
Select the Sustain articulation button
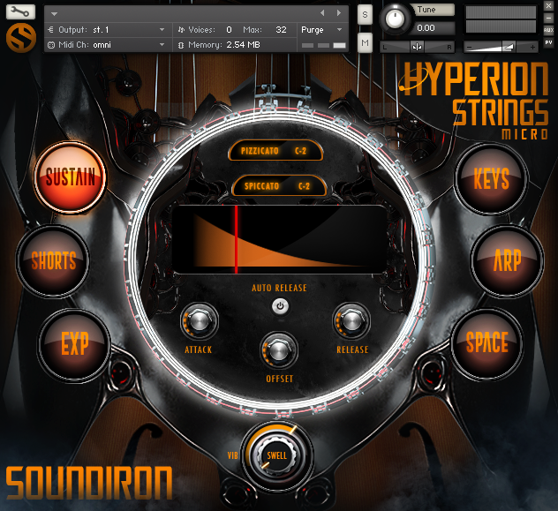point(70,177)
